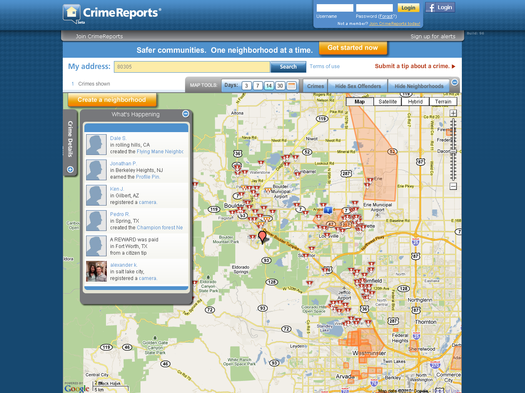The height and width of the screenshot is (393, 525).
Task: Click Join CrimeReports today link
Action: (394, 24)
